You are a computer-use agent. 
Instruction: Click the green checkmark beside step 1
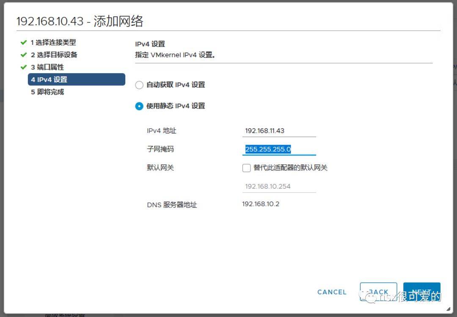(23, 43)
